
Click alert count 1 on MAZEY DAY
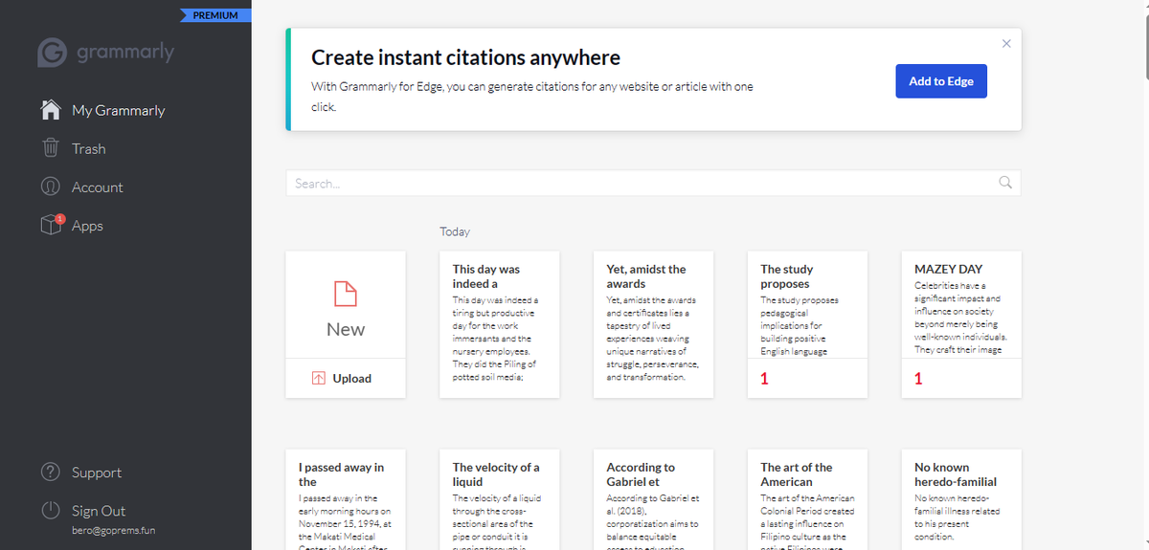918,379
